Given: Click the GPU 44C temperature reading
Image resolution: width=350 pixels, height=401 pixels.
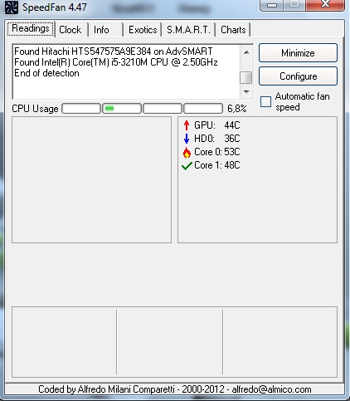Looking at the screenshot, I should (217, 125).
